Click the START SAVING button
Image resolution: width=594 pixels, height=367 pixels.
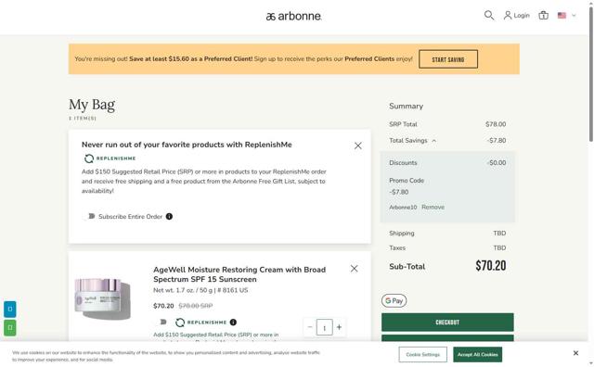click(x=448, y=59)
